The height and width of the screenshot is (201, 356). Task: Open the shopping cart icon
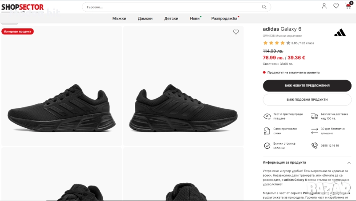[x=348, y=6]
